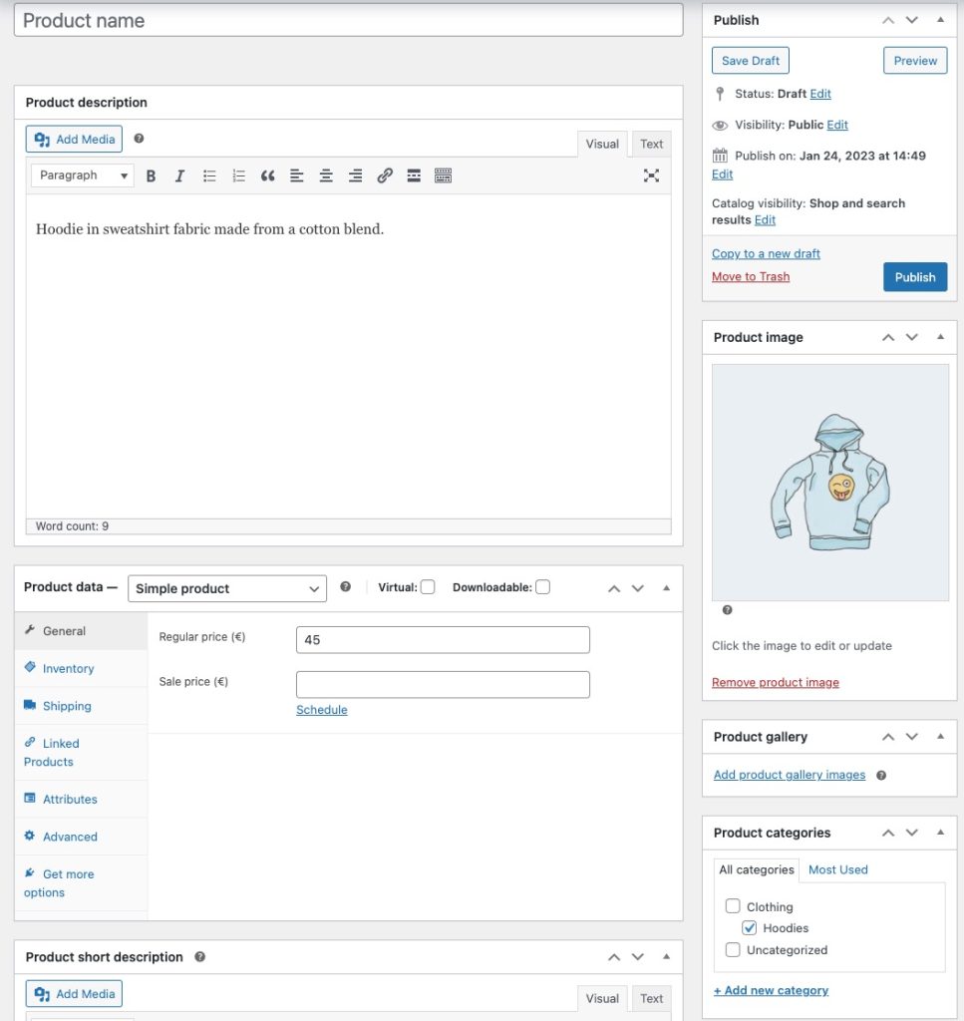Click help icon under product image
Screen dimensions: 964x1021
point(727,610)
